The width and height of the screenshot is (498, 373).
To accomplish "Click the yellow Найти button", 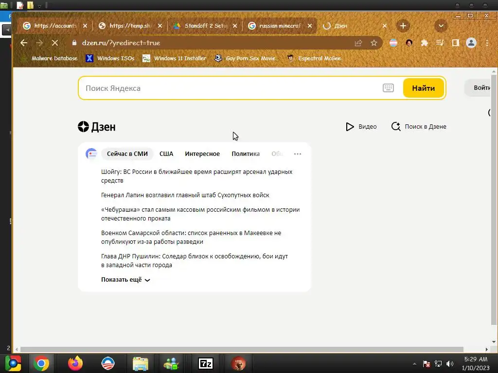I will (x=424, y=88).
